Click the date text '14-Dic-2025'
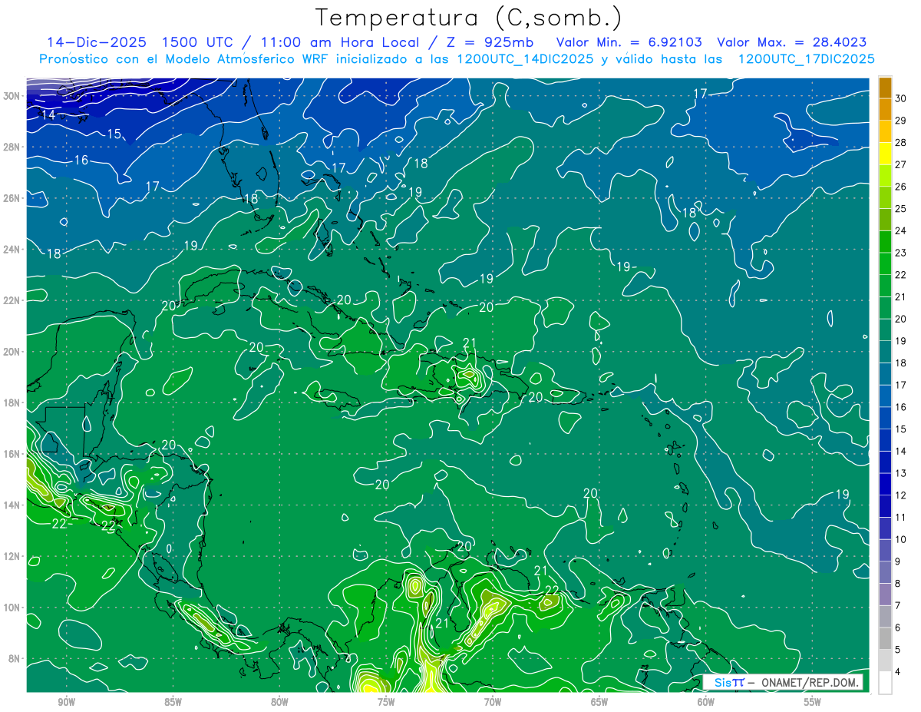This screenshot has height=712, width=921. [97, 42]
